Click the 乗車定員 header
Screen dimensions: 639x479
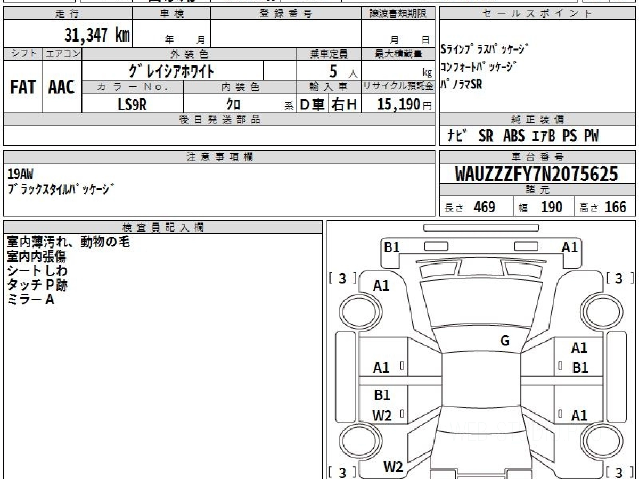click(x=329, y=54)
